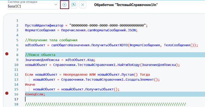
Task: Click ПолучитьОбъект() on line 15
Action: tap(101, 89)
